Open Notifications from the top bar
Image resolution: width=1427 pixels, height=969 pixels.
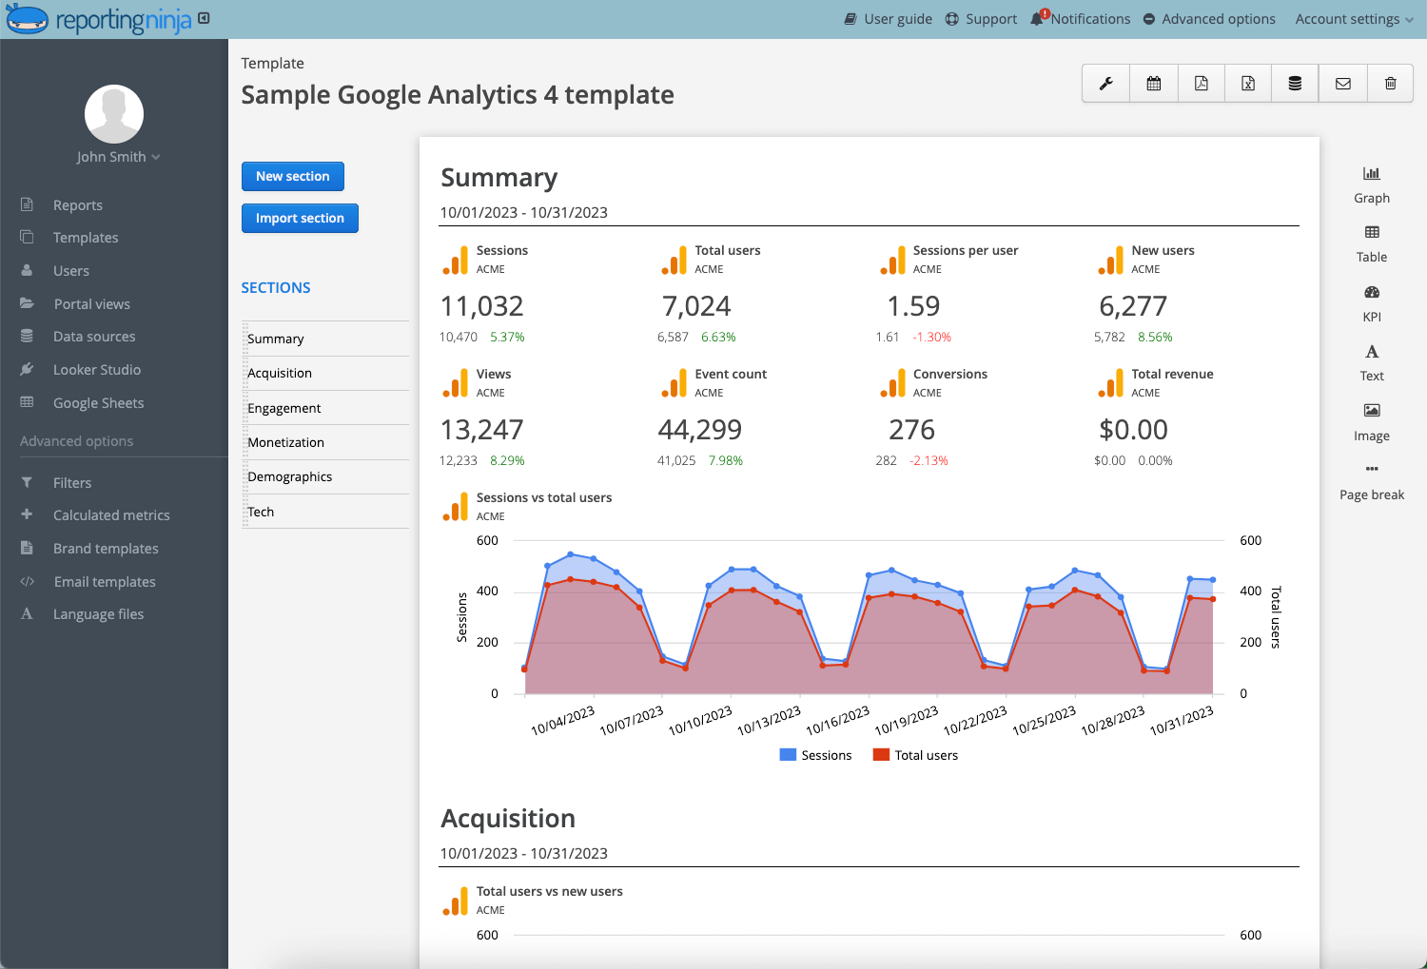(x=1087, y=18)
